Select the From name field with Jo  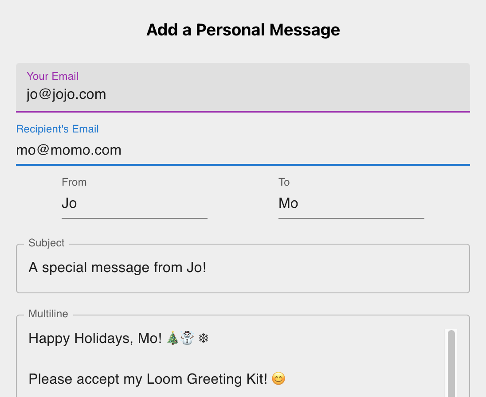(x=134, y=203)
